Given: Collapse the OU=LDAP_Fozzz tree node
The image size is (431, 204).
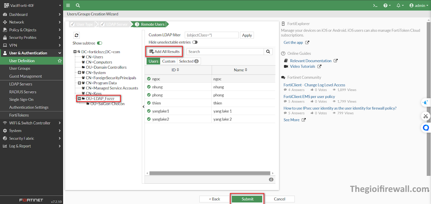Looking at the screenshot, I should [79, 99].
